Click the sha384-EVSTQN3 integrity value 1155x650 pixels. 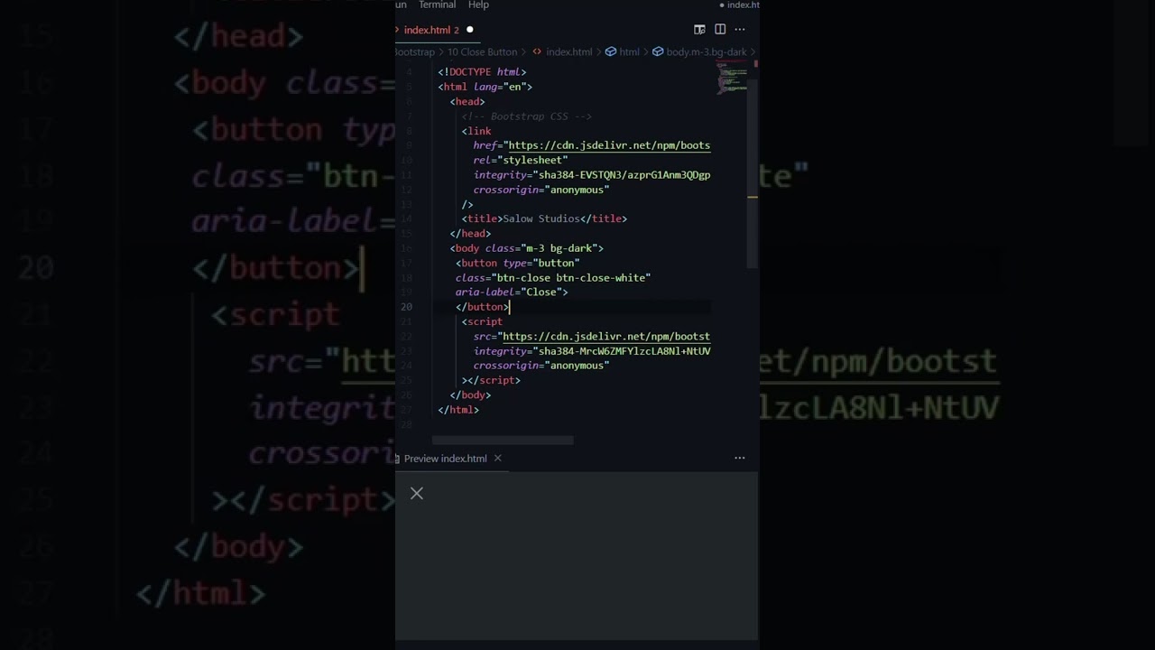624,175
